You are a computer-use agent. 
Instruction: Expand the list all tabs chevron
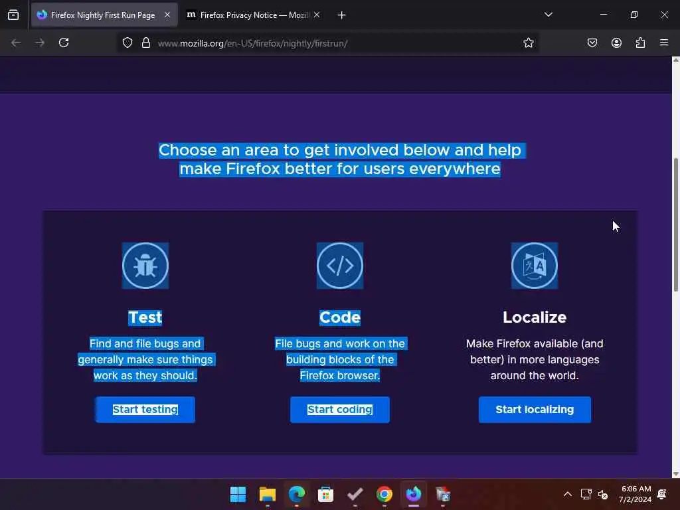[x=548, y=15]
